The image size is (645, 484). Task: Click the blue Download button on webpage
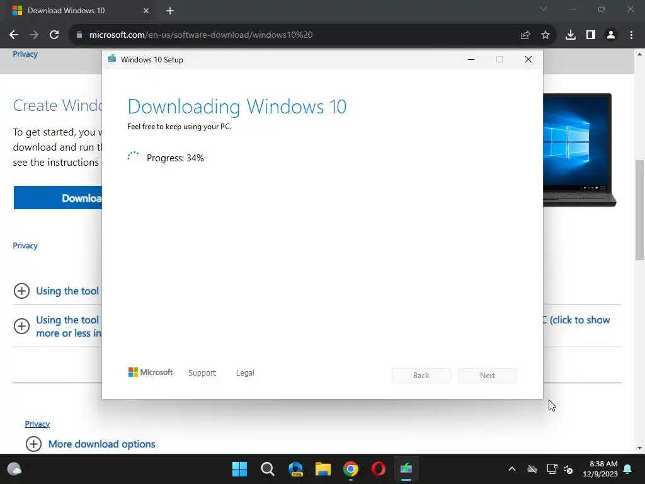[x=57, y=197]
